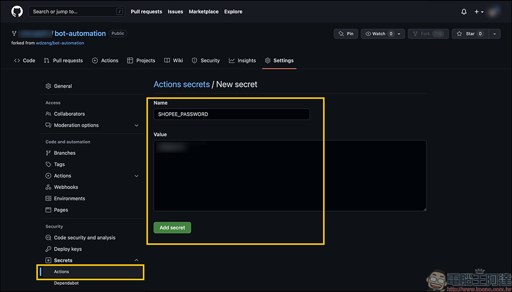512x292 pixels.
Task: Open the Actions secrets breadcrumb link
Action: tap(182, 84)
